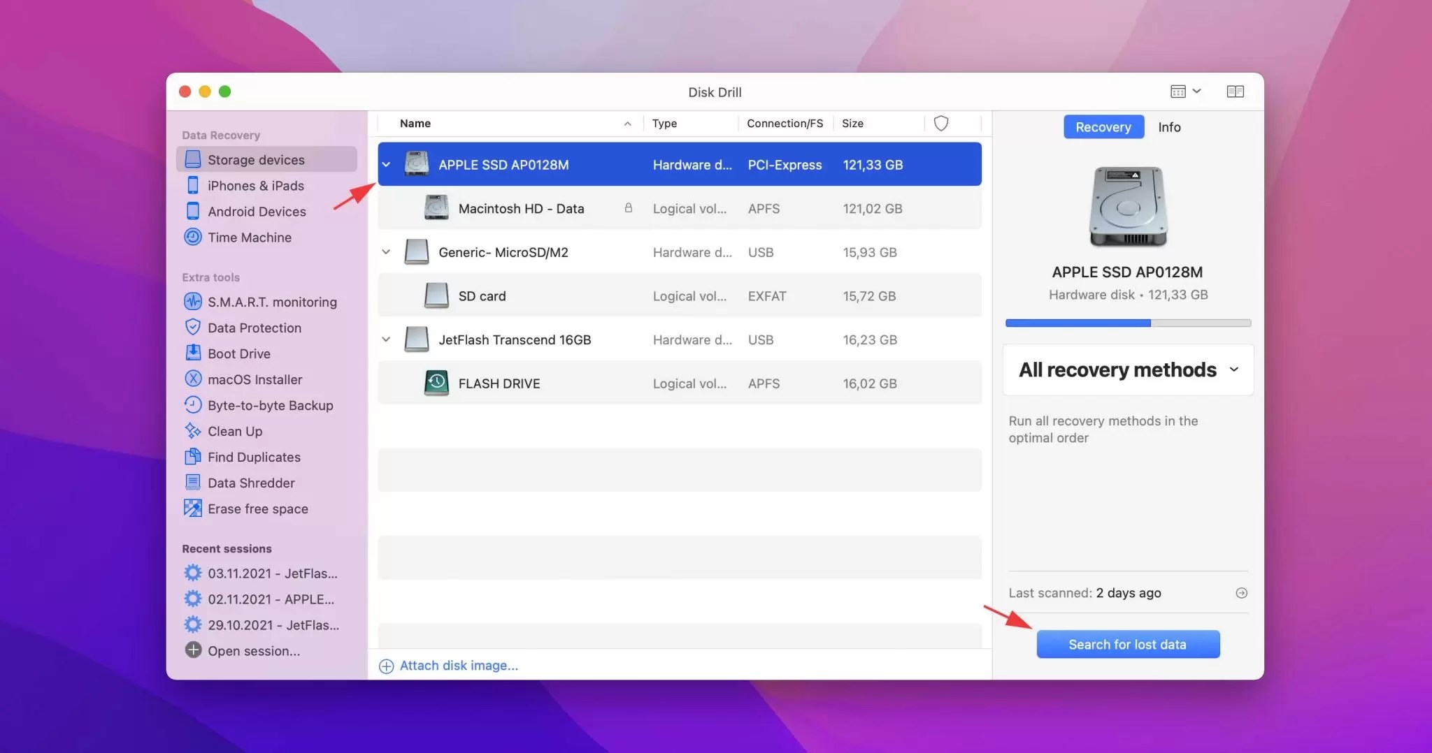This screenshot has width=1432, height=753.
Task: Select the Data Protection tool
Action: 253,327
